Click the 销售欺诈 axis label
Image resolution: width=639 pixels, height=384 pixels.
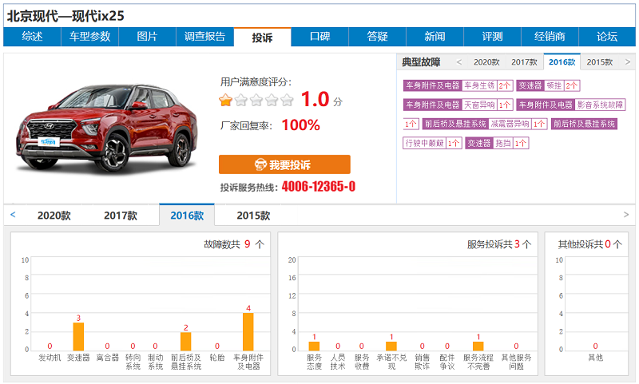click(423, 362)
